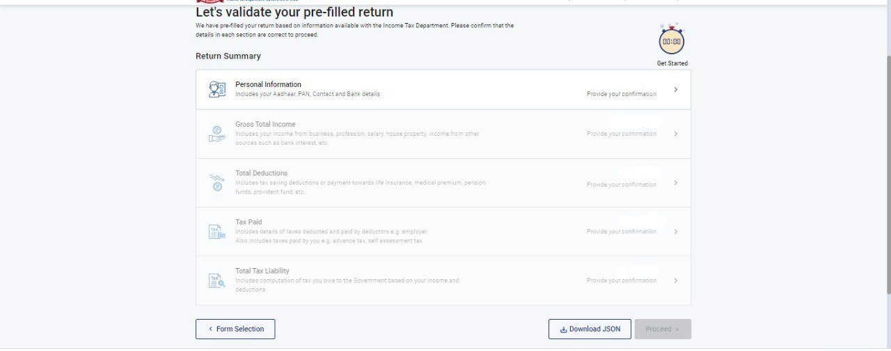Click the stopwatch Get Started icon

click(672, 42)
